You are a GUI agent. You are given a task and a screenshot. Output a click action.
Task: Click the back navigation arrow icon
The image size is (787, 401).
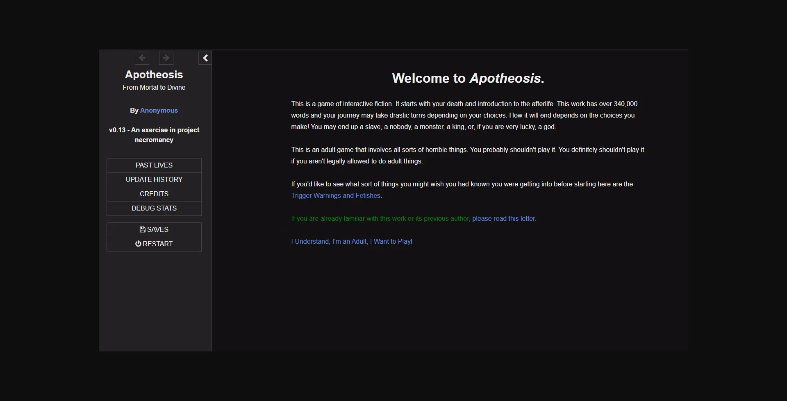coord(142,58)
